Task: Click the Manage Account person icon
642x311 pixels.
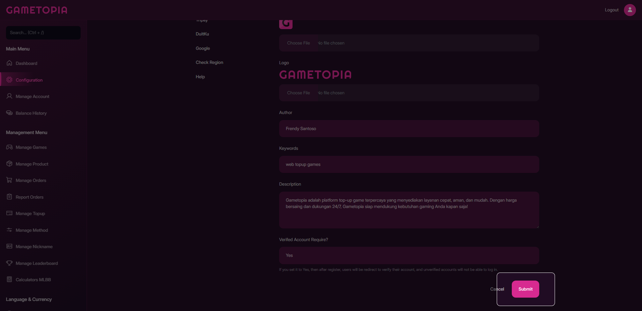Action: point(9,96)
